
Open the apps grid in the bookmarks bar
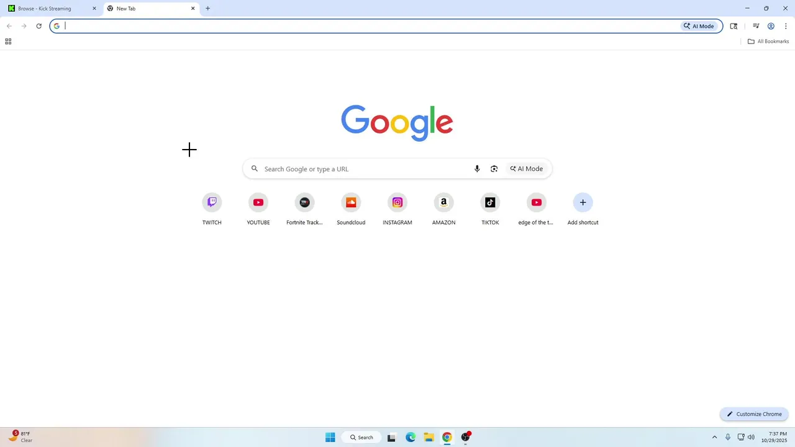click(x=8, y=42)
